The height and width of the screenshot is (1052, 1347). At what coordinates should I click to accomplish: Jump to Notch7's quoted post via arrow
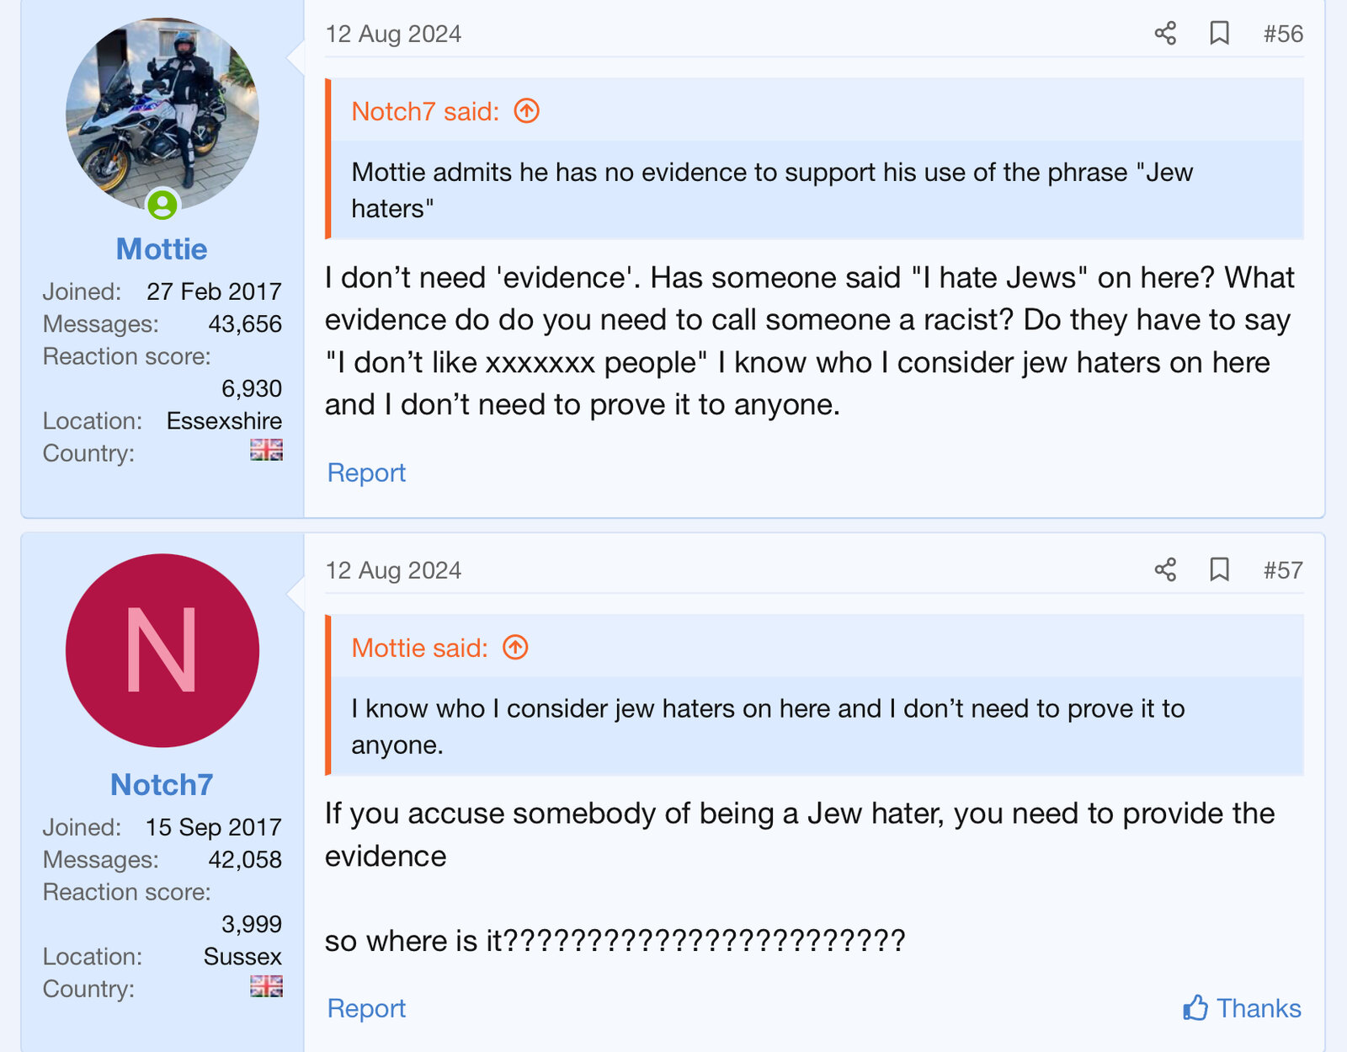[527, 111]
